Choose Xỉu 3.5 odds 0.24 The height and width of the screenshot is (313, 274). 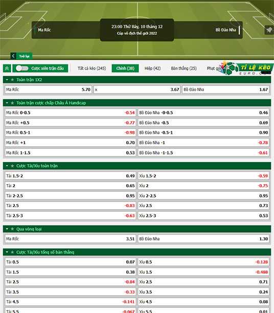(203, 292)
